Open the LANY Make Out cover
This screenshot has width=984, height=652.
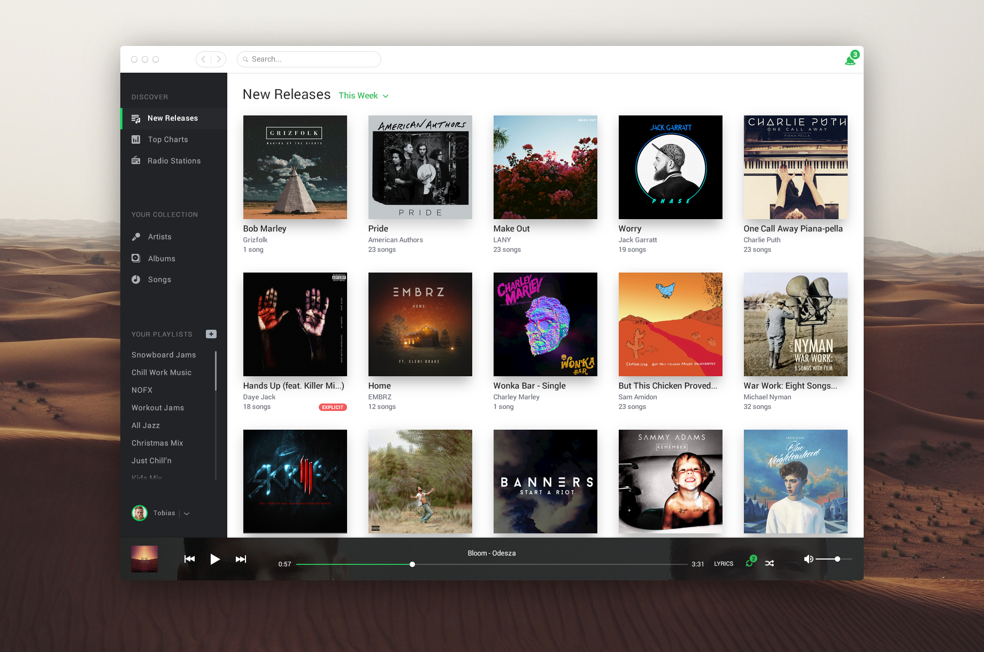545,167
